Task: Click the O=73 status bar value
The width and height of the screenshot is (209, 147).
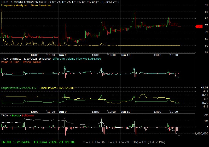Action: (88, 142)
